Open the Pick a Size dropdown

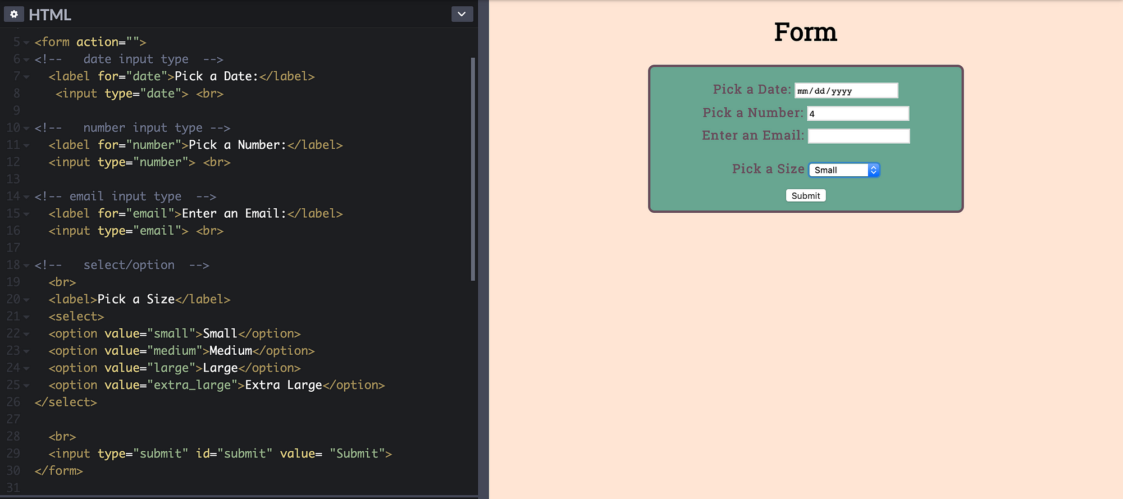click(x=844, y=170)
